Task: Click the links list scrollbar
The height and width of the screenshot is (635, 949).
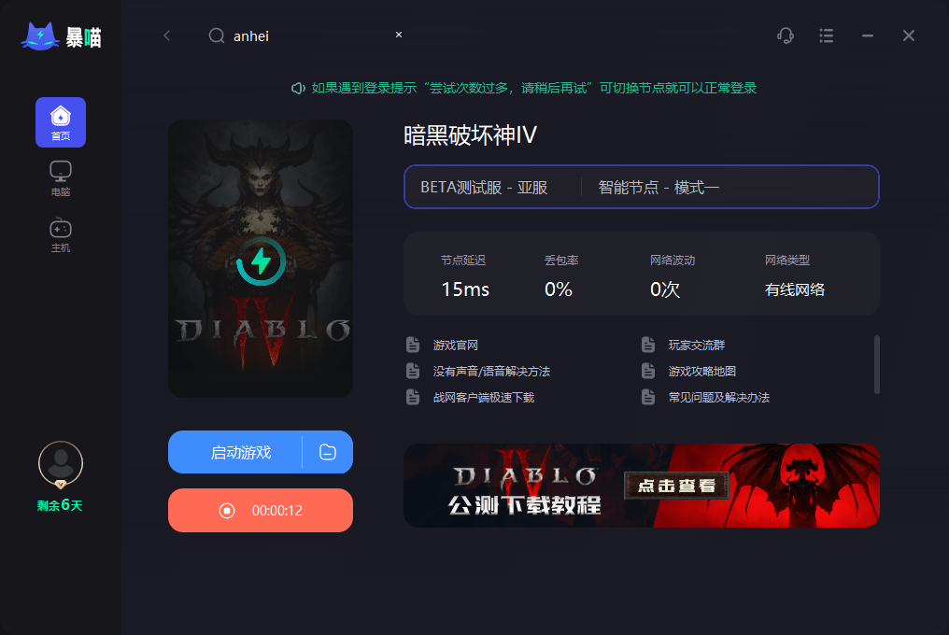Action: click(x=877, y=364)
